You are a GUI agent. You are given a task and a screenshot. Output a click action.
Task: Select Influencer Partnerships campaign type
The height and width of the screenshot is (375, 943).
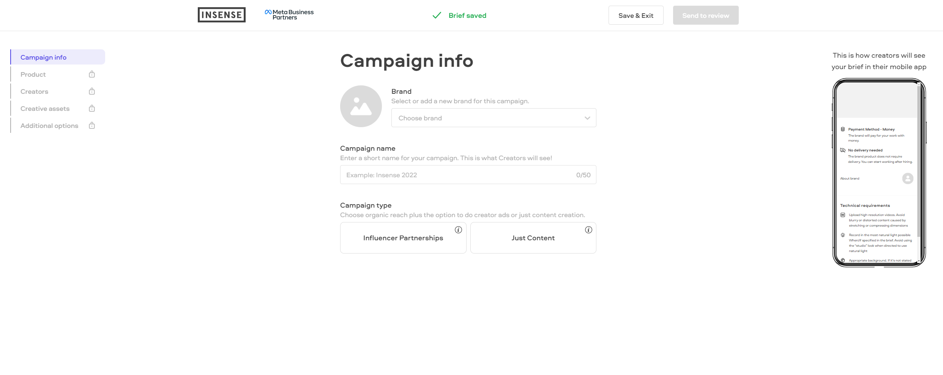pyautogui.click(x=403, y=238)
